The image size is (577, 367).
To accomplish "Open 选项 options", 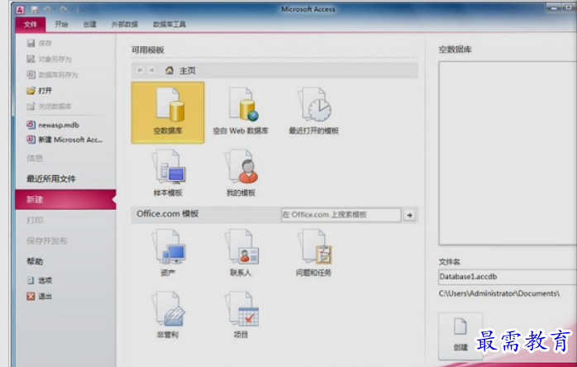I will [40, 280].
